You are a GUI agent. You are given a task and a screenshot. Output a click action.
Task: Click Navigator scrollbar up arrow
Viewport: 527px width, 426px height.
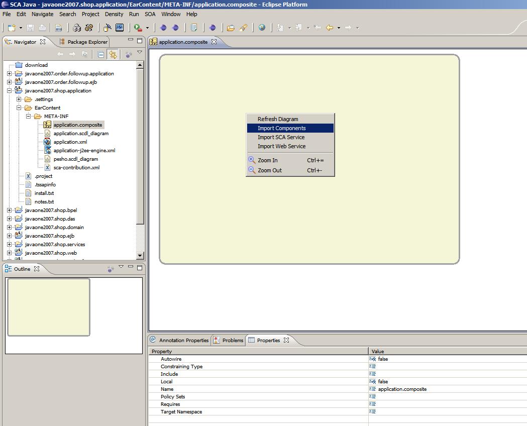pos(140,64)
